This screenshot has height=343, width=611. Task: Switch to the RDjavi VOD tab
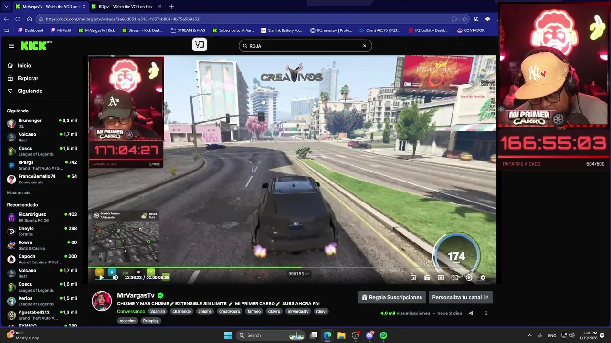click(x=126, y=7)
